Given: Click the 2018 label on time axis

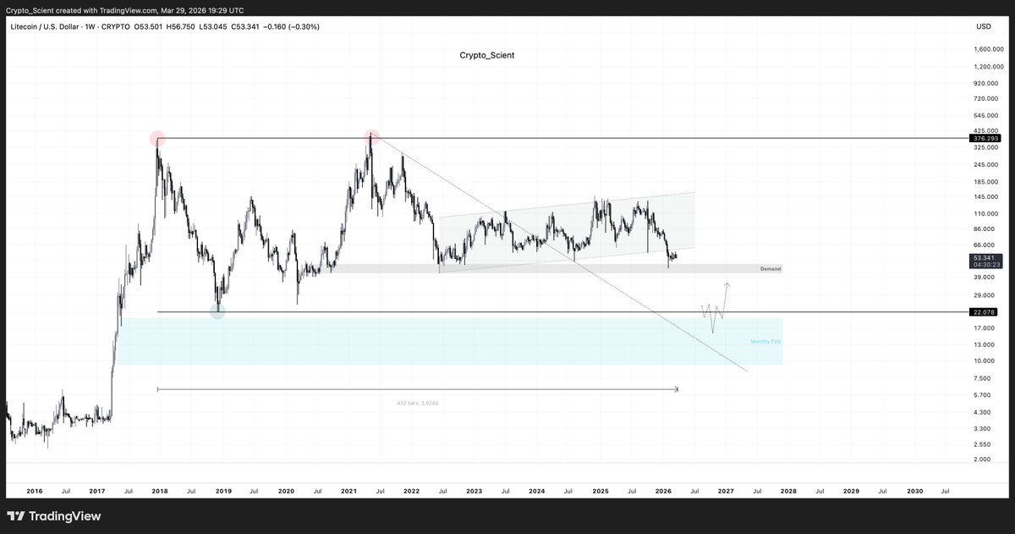Looking at the screenshot, I should (160, 491).
